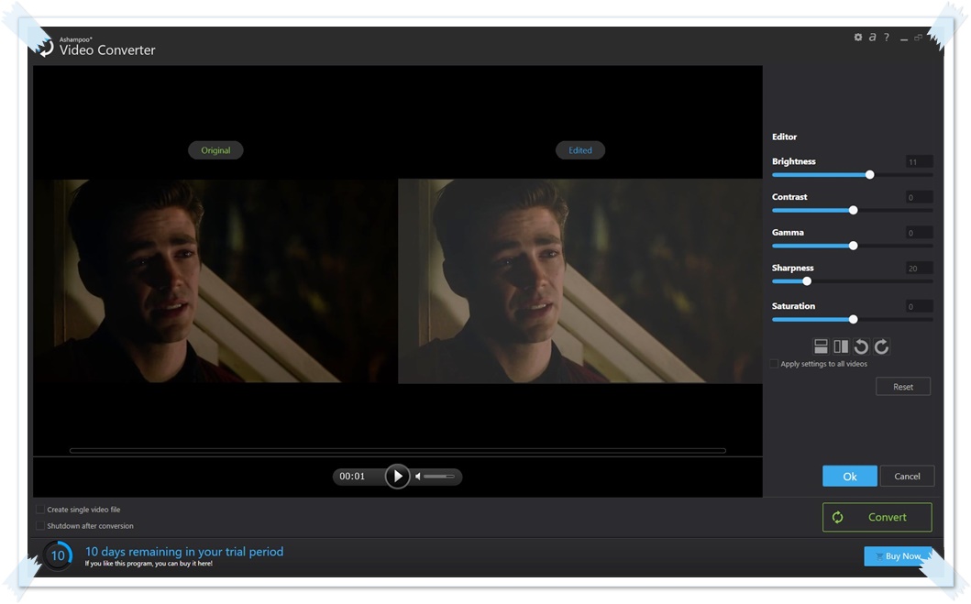
Task: Cancel the editor changes
Action: point(907,477)
